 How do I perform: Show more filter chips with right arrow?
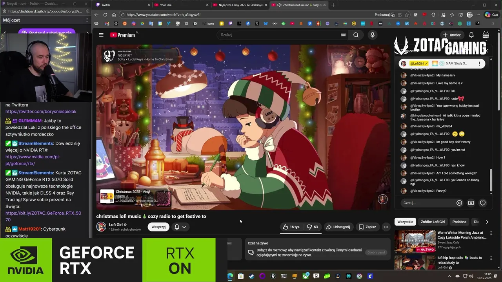point(487,222)
